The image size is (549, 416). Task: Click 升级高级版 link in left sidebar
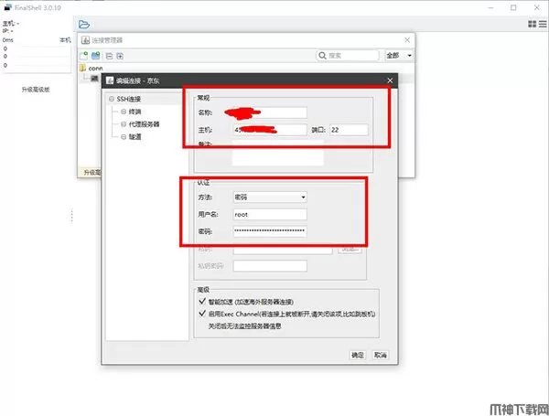tap(36, 90)
